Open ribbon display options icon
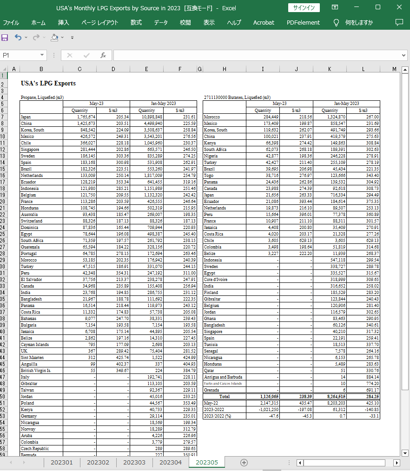 coord(335,7)
